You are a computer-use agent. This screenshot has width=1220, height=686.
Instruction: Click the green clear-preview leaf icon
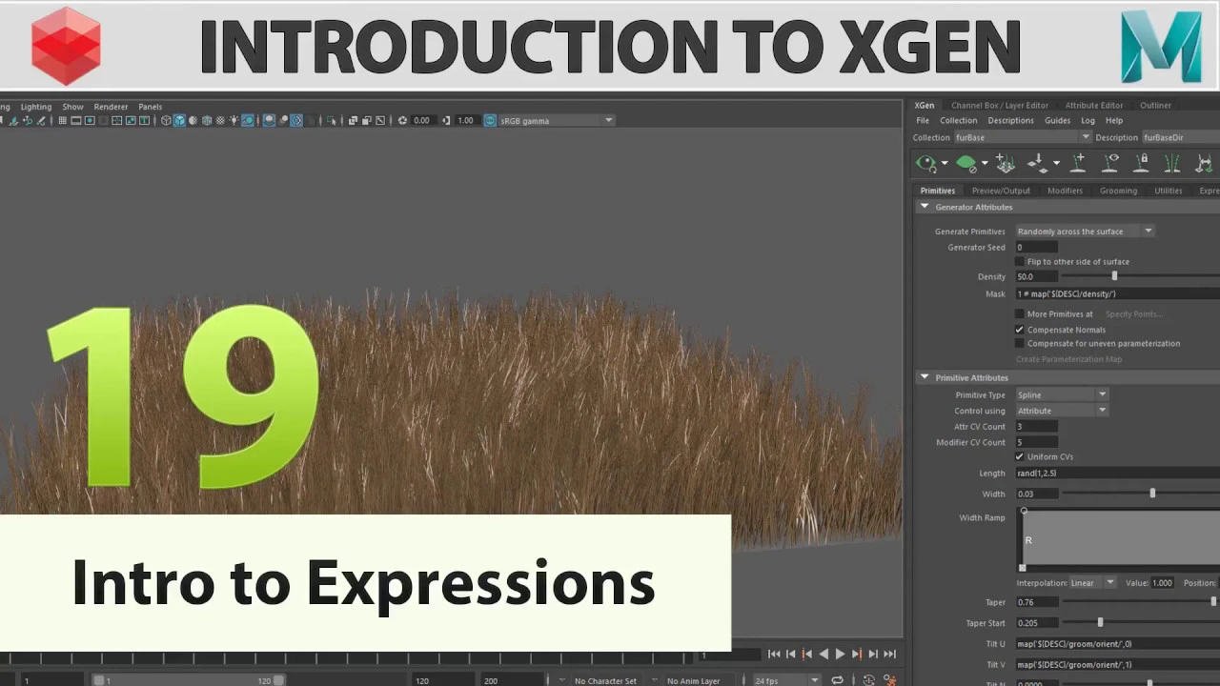[x=966, y=163]
